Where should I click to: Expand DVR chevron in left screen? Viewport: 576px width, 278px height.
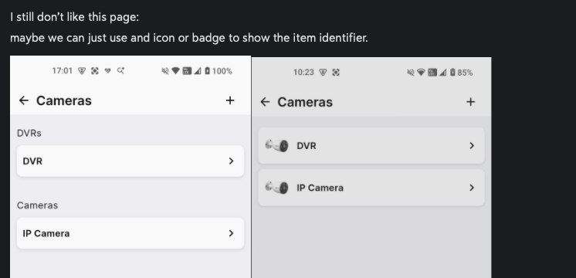pyautogui.click(x=231, y=161)
